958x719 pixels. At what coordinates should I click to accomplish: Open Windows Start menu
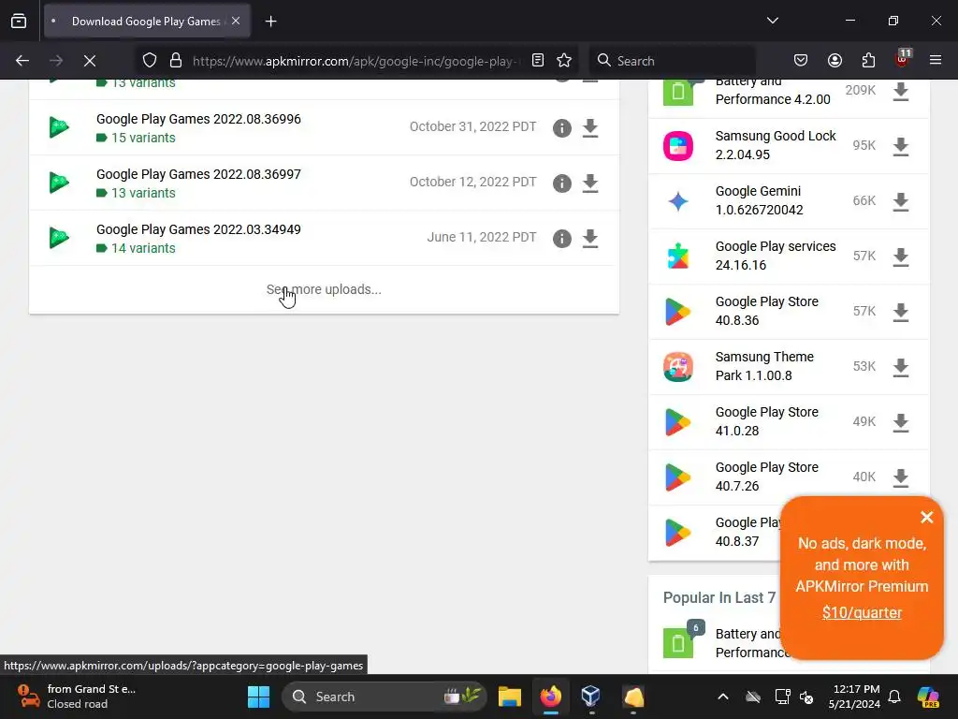coord(258,697)
